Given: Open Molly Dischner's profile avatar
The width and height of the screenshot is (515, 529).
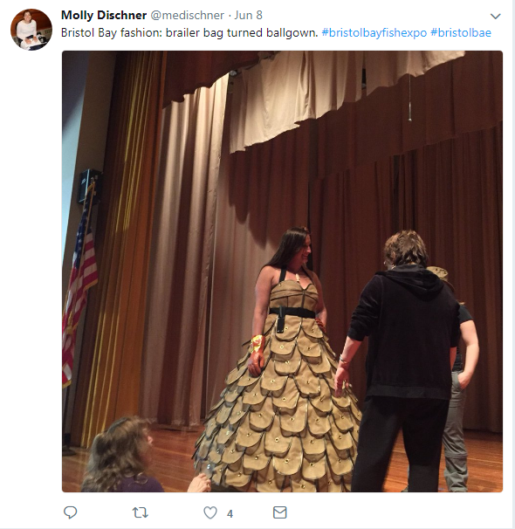Looking at the screenshot, I should [31, 30].
